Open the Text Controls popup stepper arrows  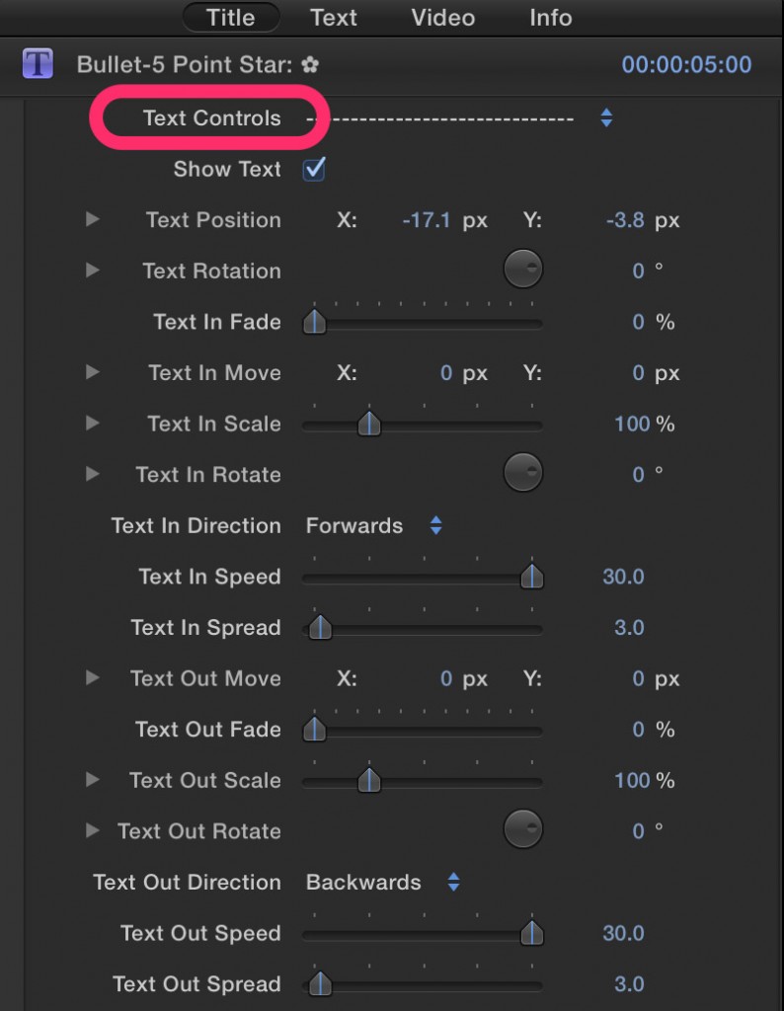606,117
